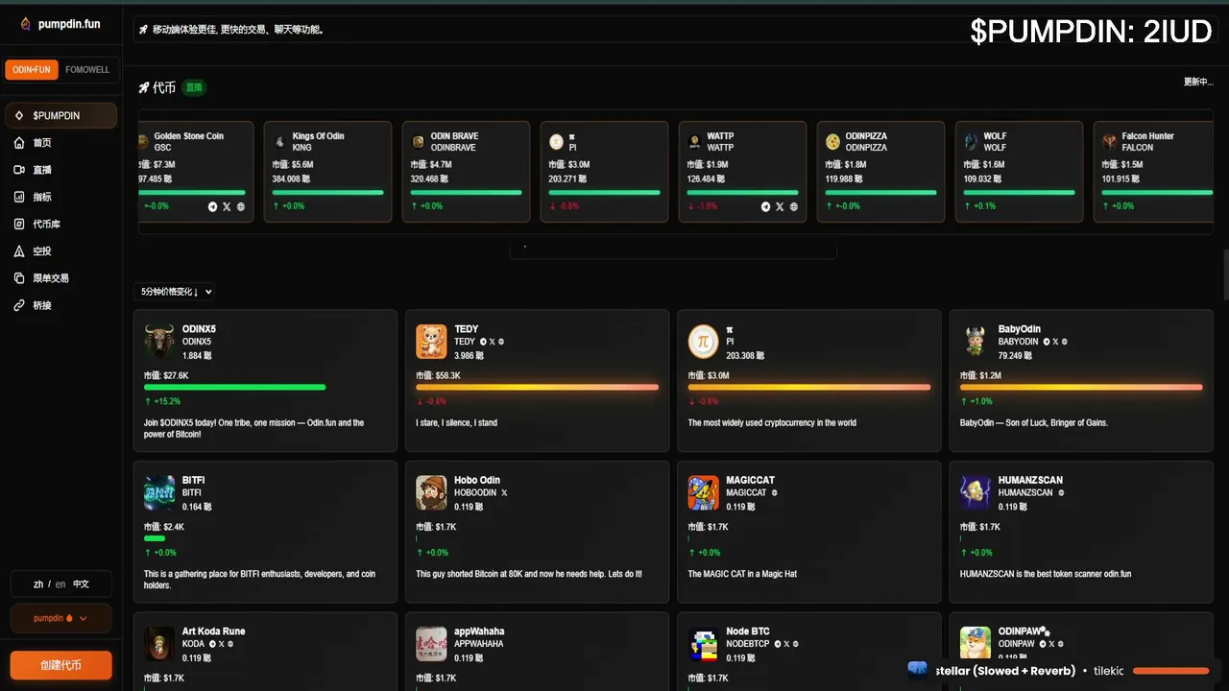Click BITFI's short green progress bar
The height and width of the screenshot is (691, 1229).
(155, 538)
